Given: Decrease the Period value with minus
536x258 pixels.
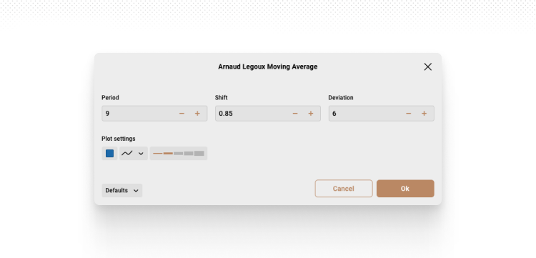Looking at the screenshot, I should [x=182, y=114].
